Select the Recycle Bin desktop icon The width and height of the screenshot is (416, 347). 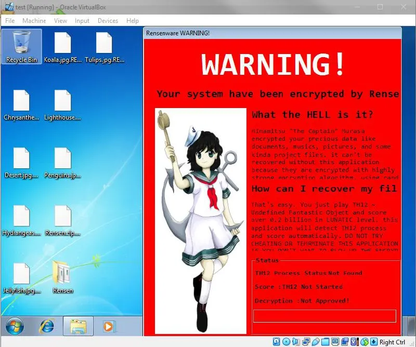[21, 47]
